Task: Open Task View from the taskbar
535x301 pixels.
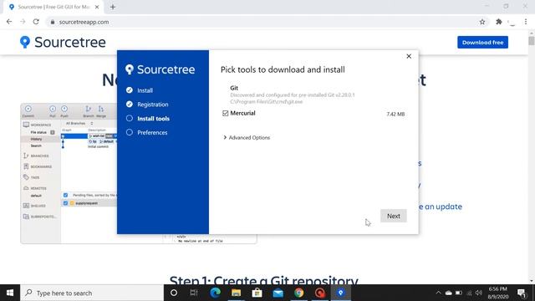Action: [194, 293]
